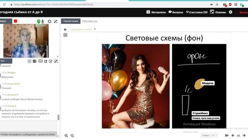Viewport: 248px width, 139px height.
Task: Select the Видео panel tab
Action: click(6, 21)
